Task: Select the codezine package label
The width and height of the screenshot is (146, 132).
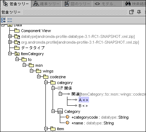Action: coord(58,77)
